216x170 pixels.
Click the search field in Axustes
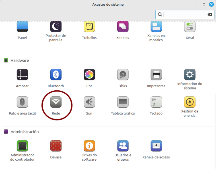185,14
